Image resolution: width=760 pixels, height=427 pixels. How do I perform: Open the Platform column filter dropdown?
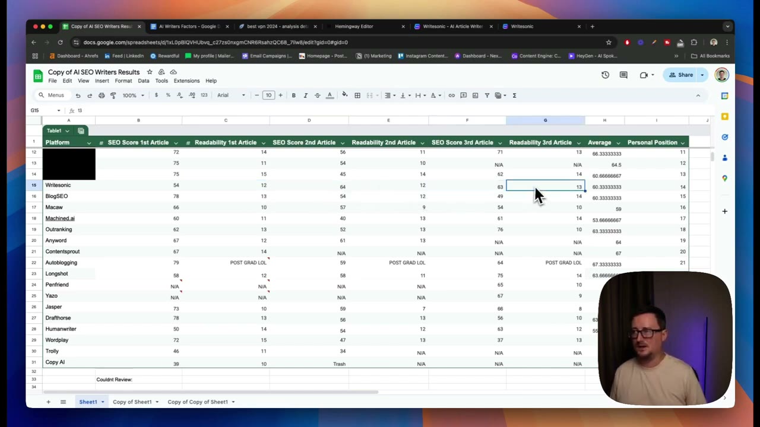(89, 143)
